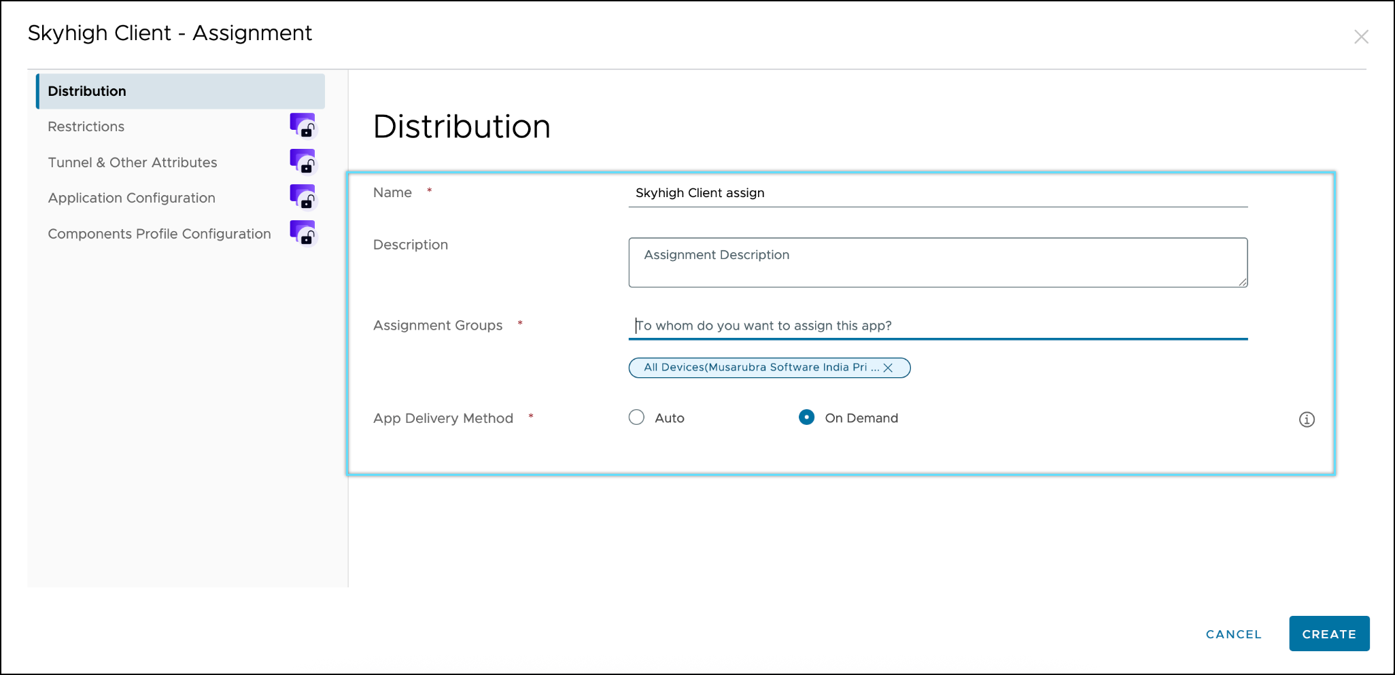Grab the Description box resize handle
The height and width of the screenshot is (675, 1395).
1243,282
